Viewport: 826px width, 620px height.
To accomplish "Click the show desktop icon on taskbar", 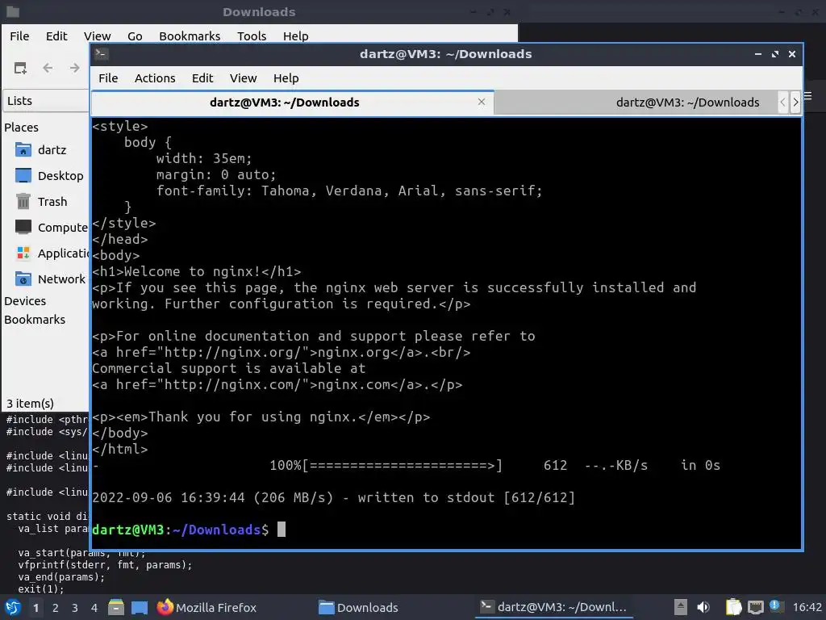I will [x=139, y=607].
